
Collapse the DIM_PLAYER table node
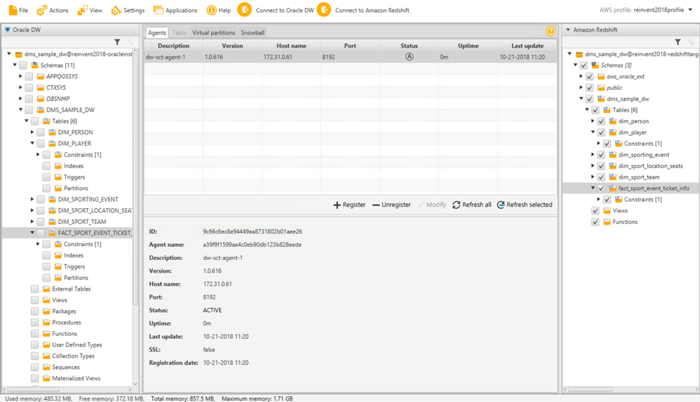click(x=32, y=143)
